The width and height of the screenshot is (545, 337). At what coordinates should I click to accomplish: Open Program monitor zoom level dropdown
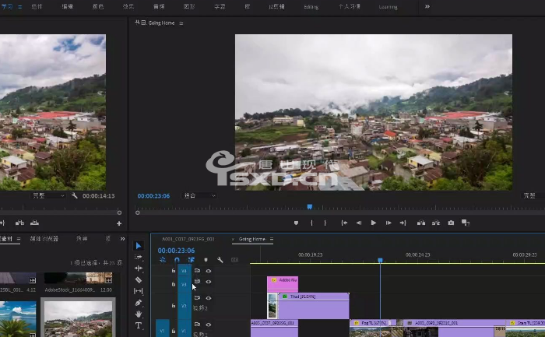199,195
